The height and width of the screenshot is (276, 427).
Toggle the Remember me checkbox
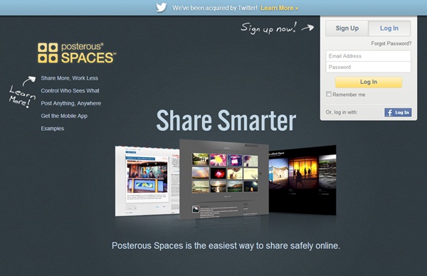329,94
